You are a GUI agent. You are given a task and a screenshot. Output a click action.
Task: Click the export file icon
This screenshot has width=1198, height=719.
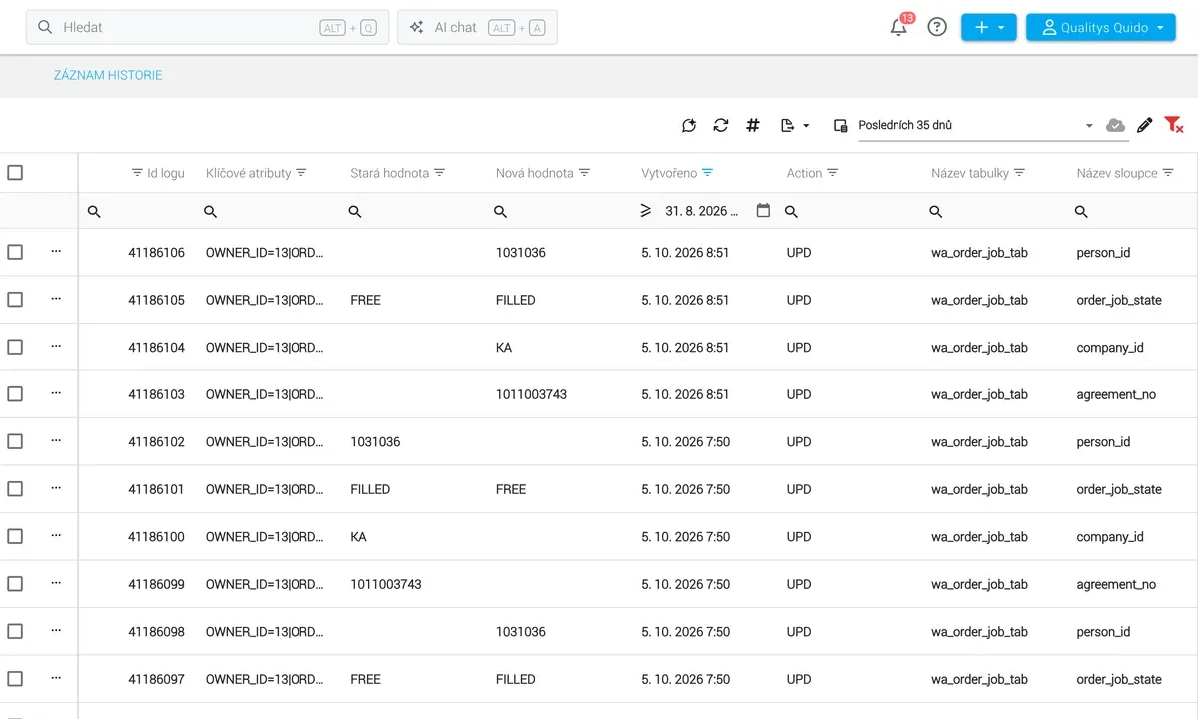pyautogui.click(x=787, y=125)
